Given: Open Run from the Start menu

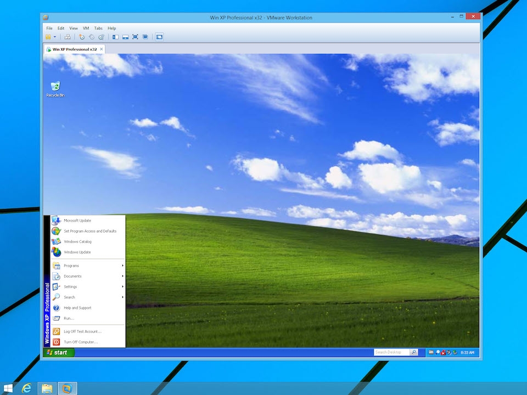Looking at the screenshot, I should tap(69, 318).
